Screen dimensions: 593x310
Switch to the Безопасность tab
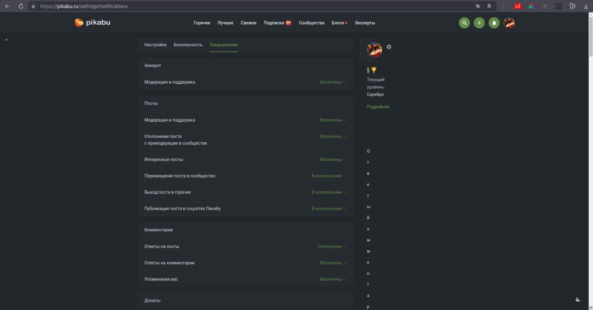(x=188, y=45)
